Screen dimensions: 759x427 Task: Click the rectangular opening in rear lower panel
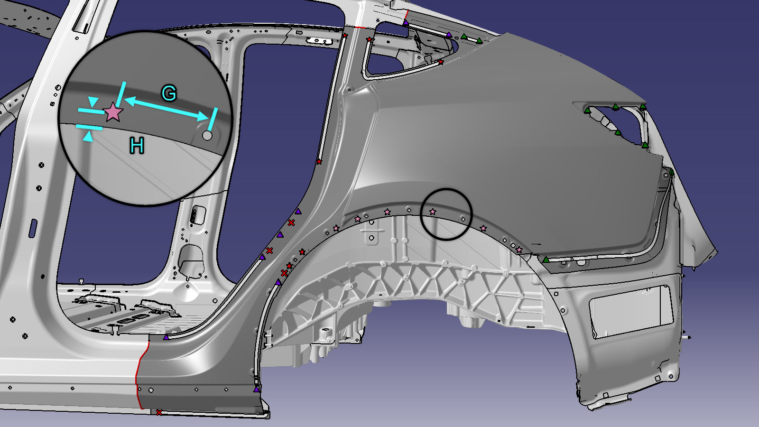[x=631, y=311]
